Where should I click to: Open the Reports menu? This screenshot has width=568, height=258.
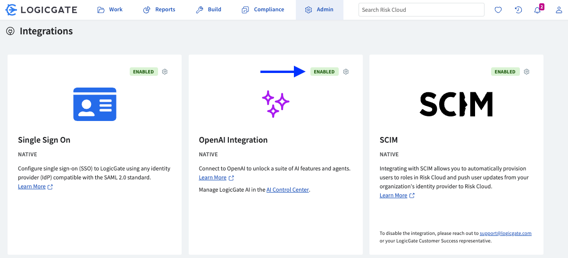pyautogui.click(x=159, y=9)
